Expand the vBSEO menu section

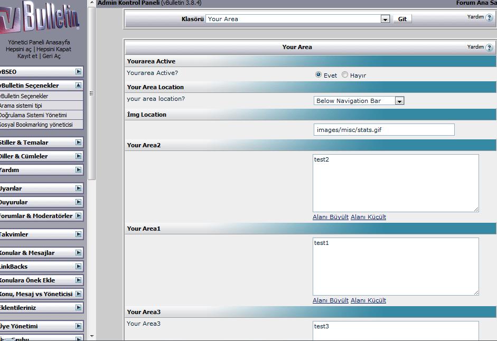pyautogui.click(x=79, y=72)
